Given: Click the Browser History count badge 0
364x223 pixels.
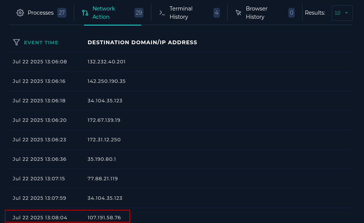Looking at the screenshot, I should pyautogui.click(x=291, y=13).
